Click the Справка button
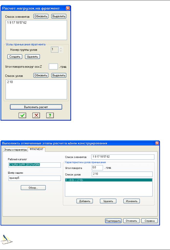This screenshot has height=250, width=170. (150, 221)
